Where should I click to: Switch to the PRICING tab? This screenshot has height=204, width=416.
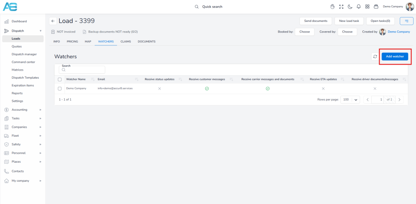72,42
